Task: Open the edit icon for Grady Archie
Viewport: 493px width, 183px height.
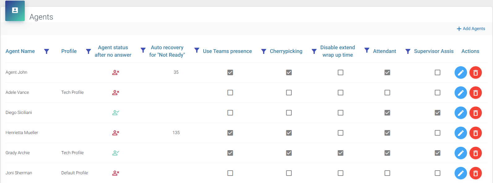Action: pos(461,153)
